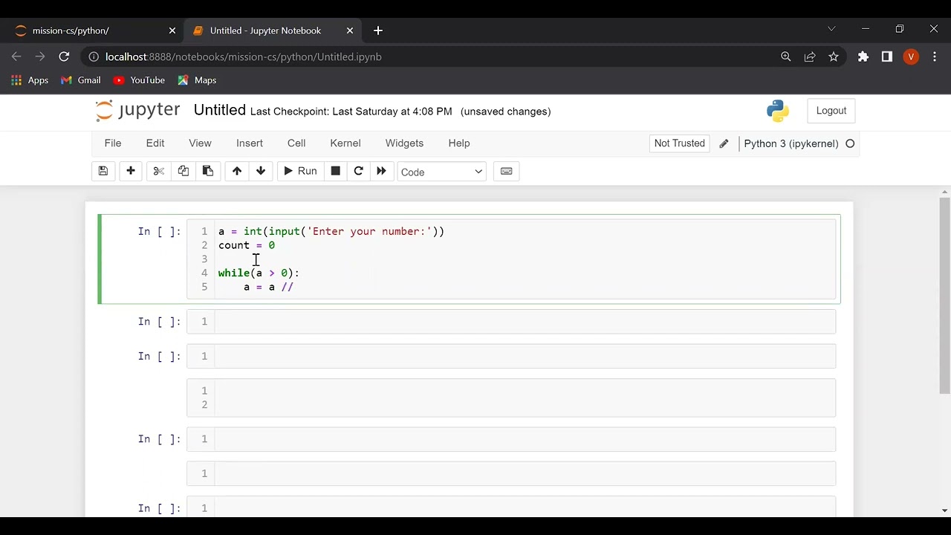Save notebook with the floppy disk icon

[103, 171]
